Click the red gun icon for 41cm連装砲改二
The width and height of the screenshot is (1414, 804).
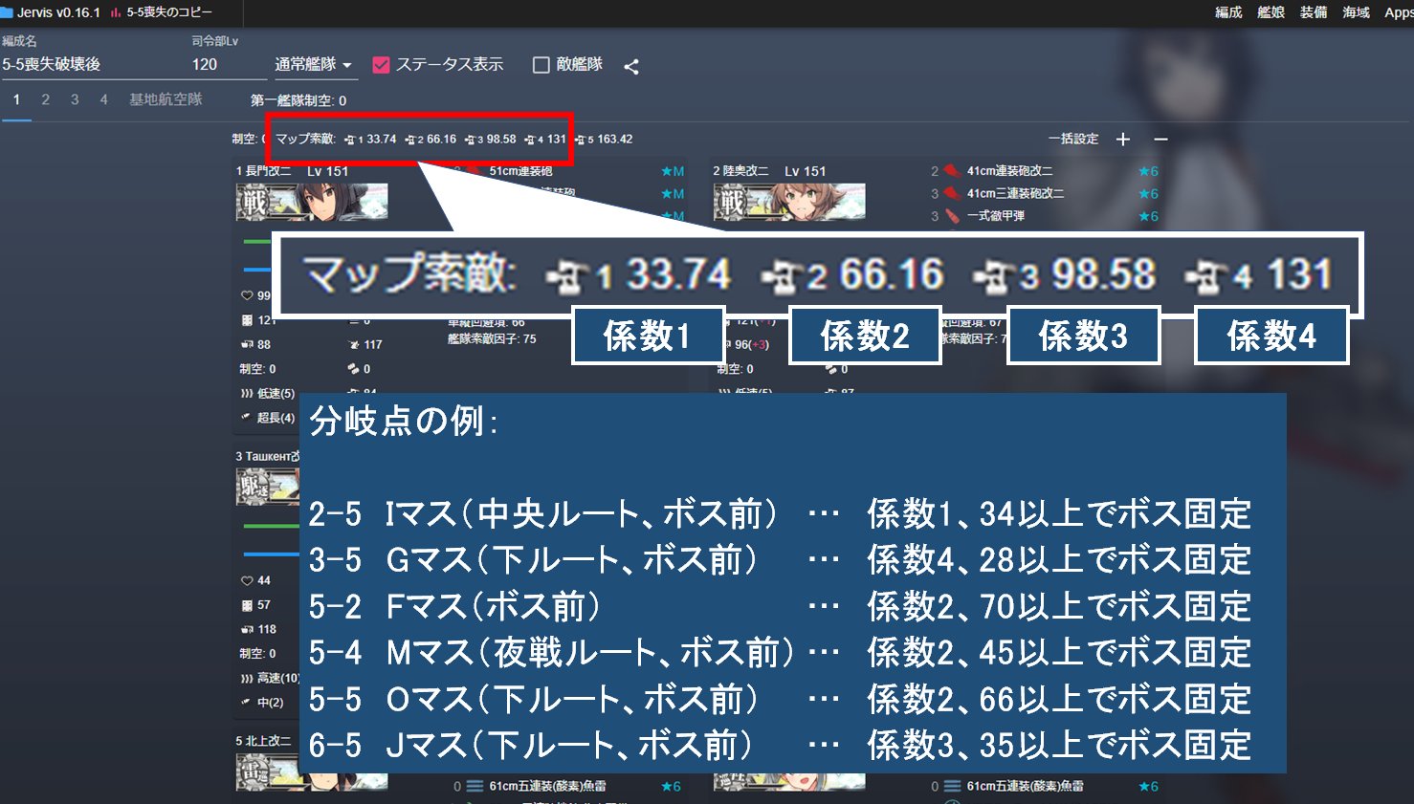(952, 171)
